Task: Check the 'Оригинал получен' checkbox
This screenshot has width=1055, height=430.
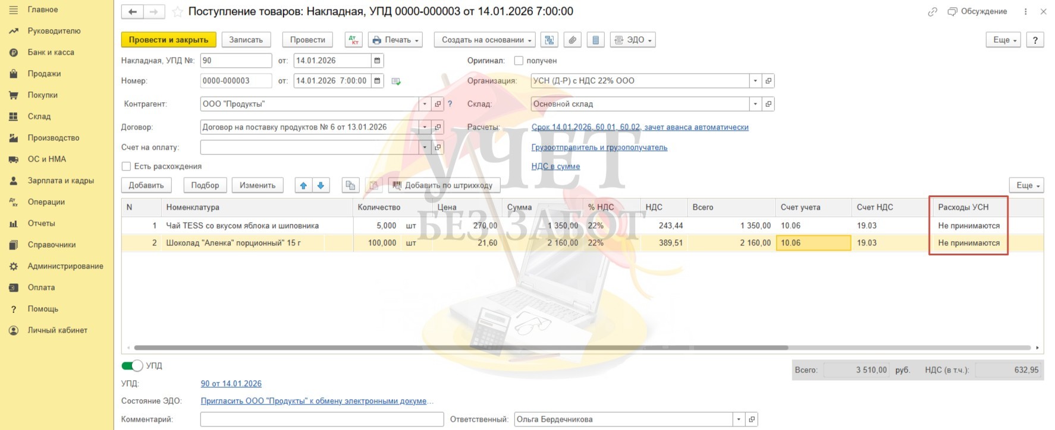Action: [519, 61]
